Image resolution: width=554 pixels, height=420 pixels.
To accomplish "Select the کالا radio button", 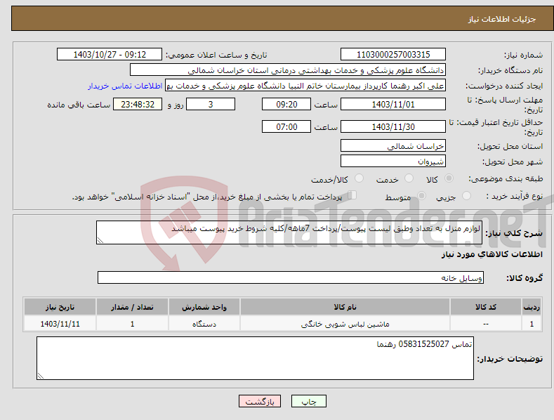I will [449, 178].
